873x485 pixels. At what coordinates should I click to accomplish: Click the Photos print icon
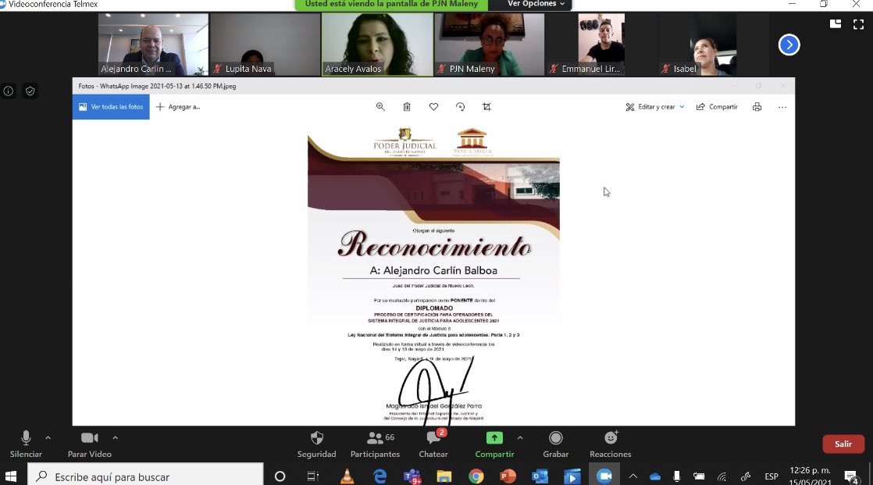[757, 107]
